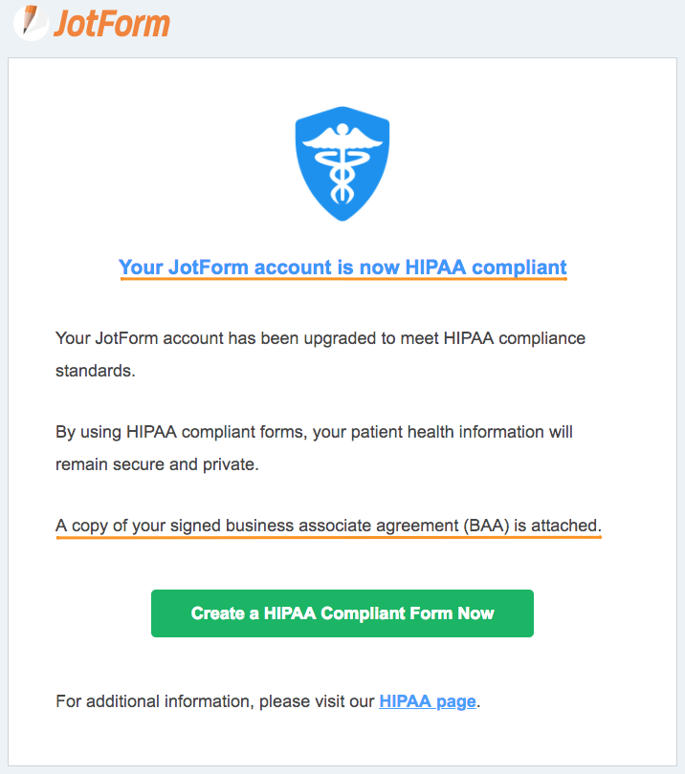
Task: Select the white email content card
Action: pyautogui.click(x=342, y=411)
